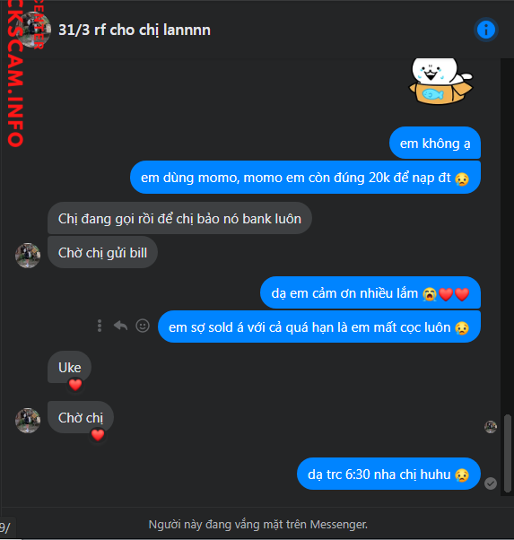The width and height of the screenshot is (514, 540).
Task: Open the cat-in-box sticker
Action: tap(440, 82)
